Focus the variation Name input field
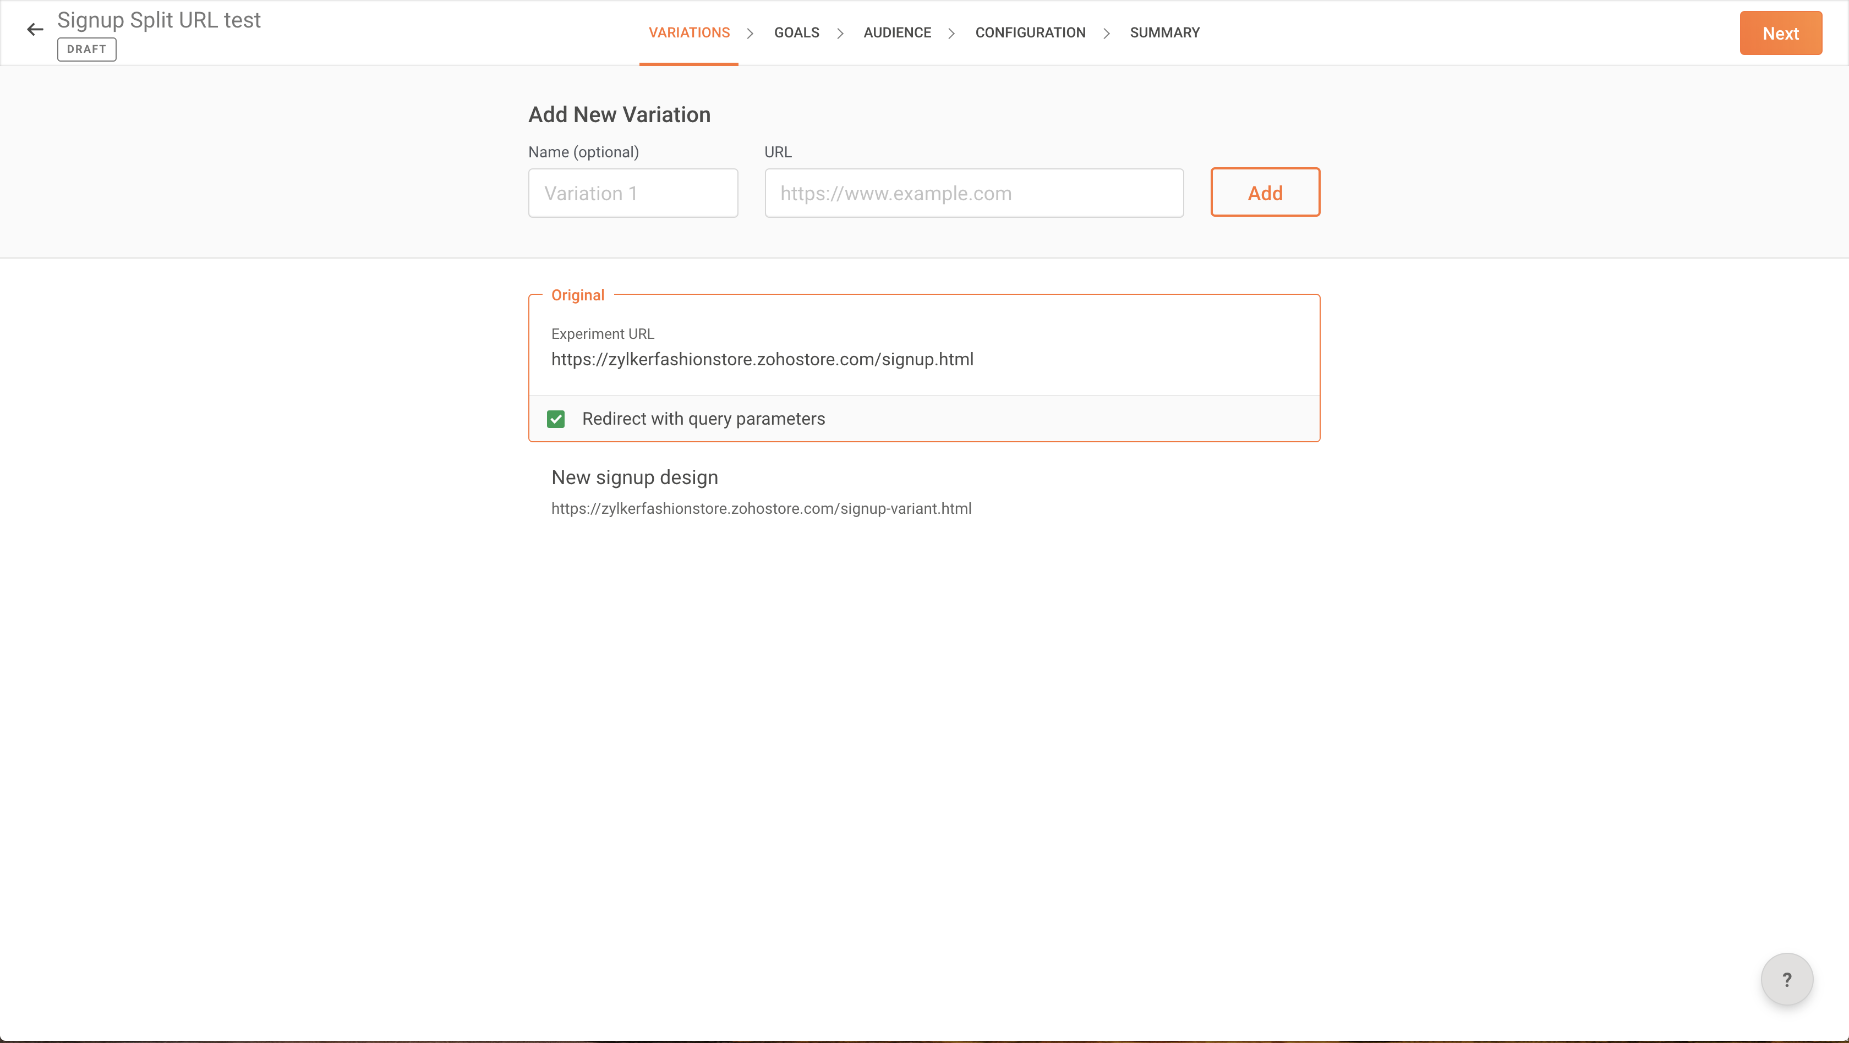1849x1043 pixels. (632, 193)
